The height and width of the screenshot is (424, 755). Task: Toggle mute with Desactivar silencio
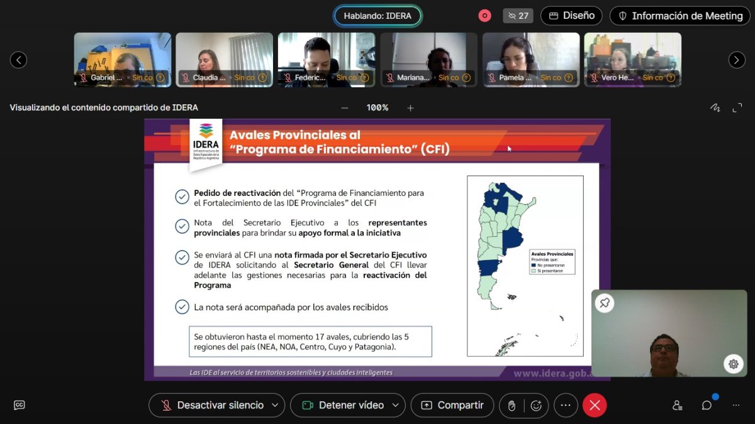tap(213, 405)
